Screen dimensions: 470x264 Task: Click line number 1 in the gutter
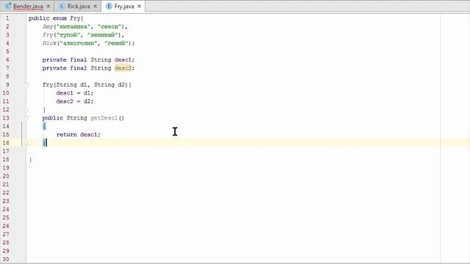7,18
